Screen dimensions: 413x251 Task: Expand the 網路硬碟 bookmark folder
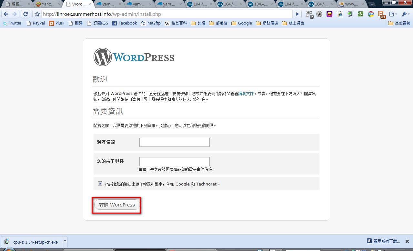[x=267, y=23]
